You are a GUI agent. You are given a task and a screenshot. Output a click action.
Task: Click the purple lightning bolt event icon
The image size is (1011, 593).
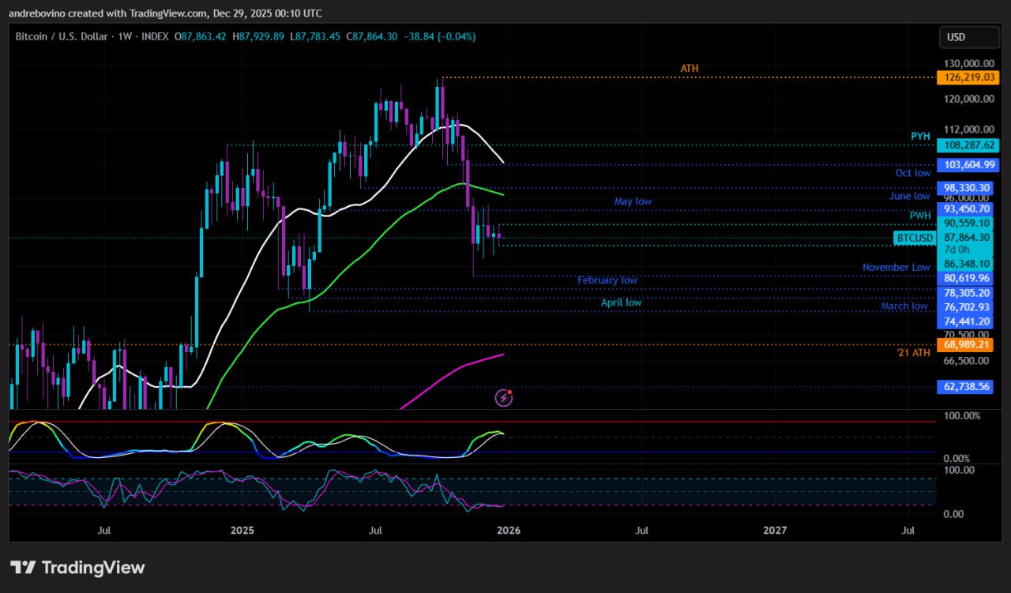tap(504, 398)
